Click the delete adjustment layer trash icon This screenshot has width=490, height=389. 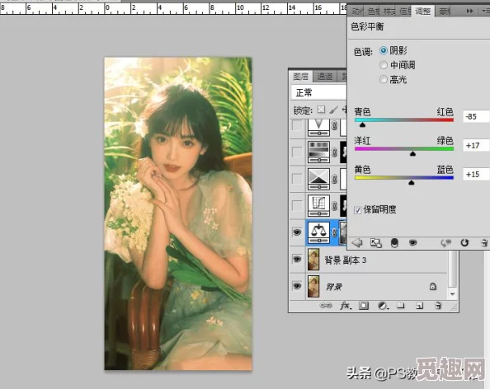pos(483,242)
